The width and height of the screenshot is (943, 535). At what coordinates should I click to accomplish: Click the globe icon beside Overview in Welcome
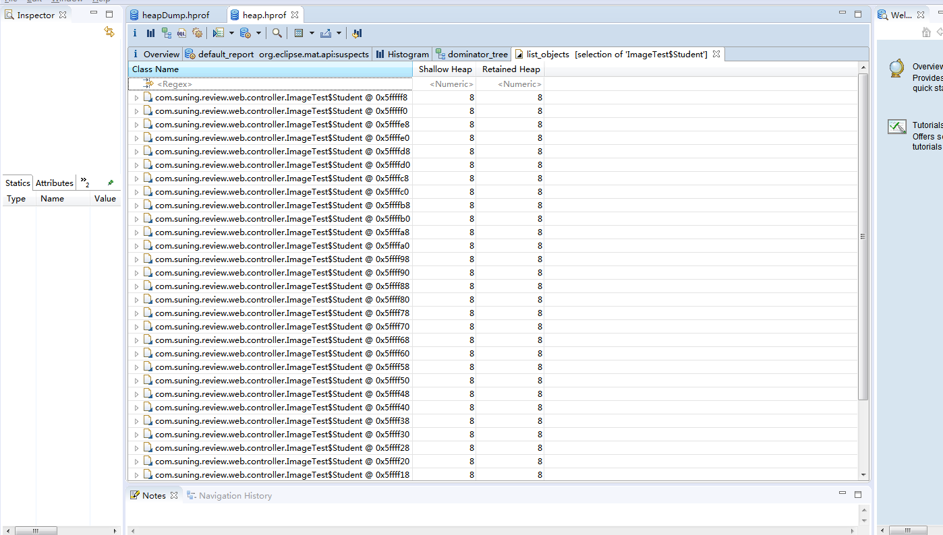tap(896, 68)
